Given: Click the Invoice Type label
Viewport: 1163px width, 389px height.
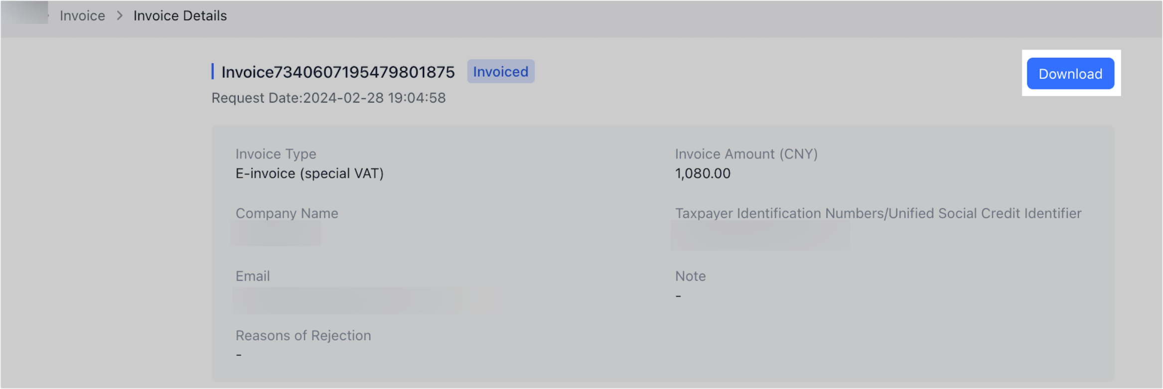Looking at the screenshot, I should (276, 154).
